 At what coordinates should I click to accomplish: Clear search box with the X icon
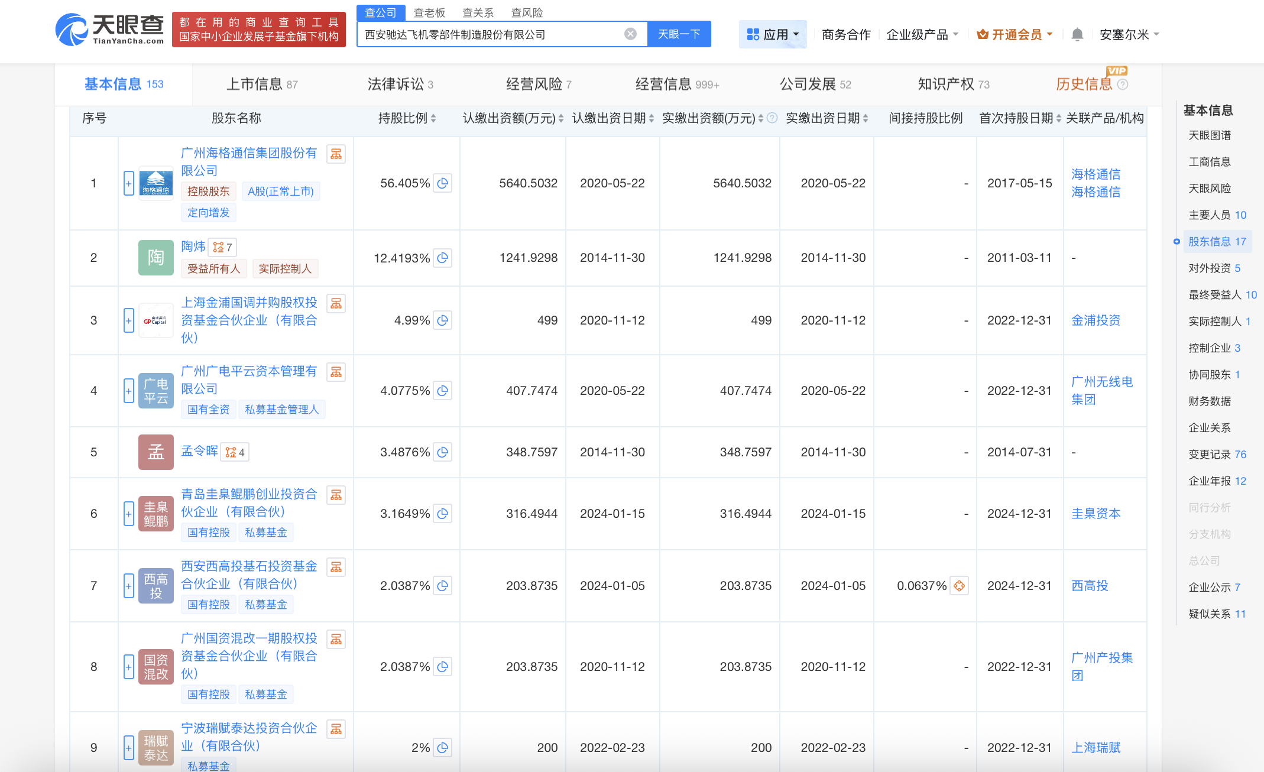[630, 34]
